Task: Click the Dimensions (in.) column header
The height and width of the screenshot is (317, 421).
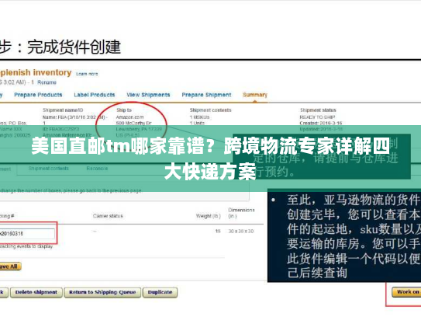Action: click(x=241, y=213)
